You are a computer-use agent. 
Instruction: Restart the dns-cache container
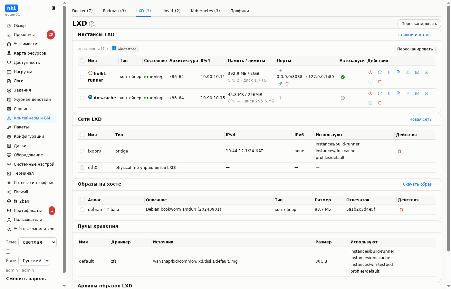tap(380, 93)
